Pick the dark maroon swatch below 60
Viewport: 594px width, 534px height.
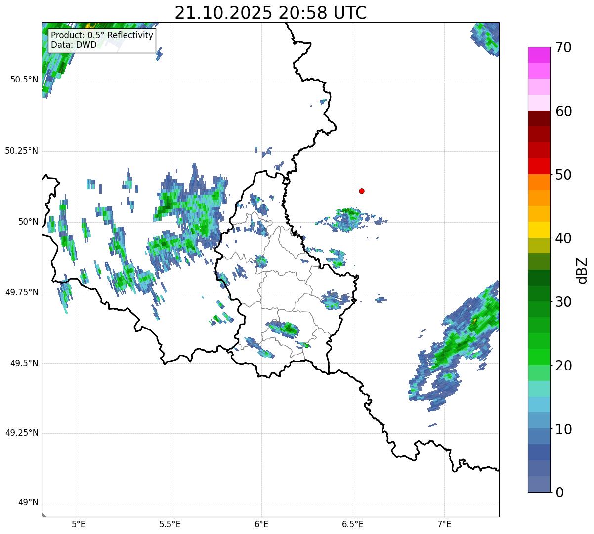coord(539,119)
